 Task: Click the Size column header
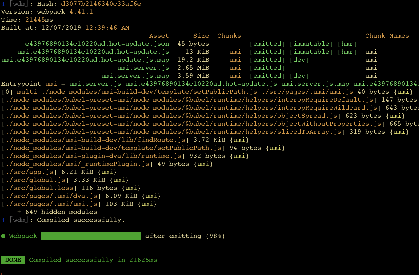click(201, 36)
